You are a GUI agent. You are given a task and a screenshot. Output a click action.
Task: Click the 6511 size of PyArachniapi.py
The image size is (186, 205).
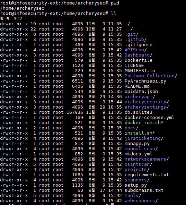click(x=78, y=81)
